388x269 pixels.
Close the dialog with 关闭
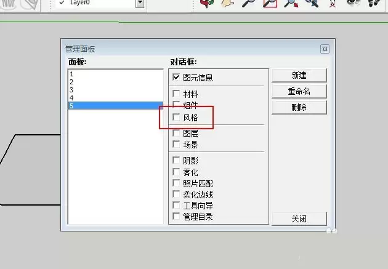point(299,219)
